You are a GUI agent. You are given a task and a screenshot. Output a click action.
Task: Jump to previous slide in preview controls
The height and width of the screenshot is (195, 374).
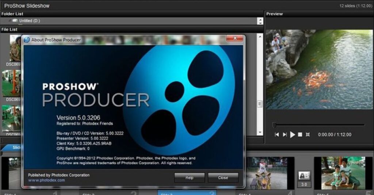tap(277, 135)
